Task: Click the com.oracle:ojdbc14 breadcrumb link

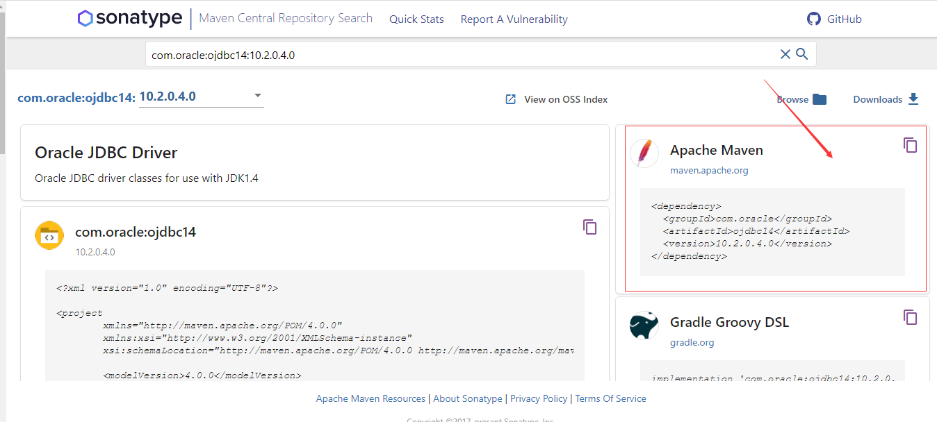Action: (x=76, y=98)
